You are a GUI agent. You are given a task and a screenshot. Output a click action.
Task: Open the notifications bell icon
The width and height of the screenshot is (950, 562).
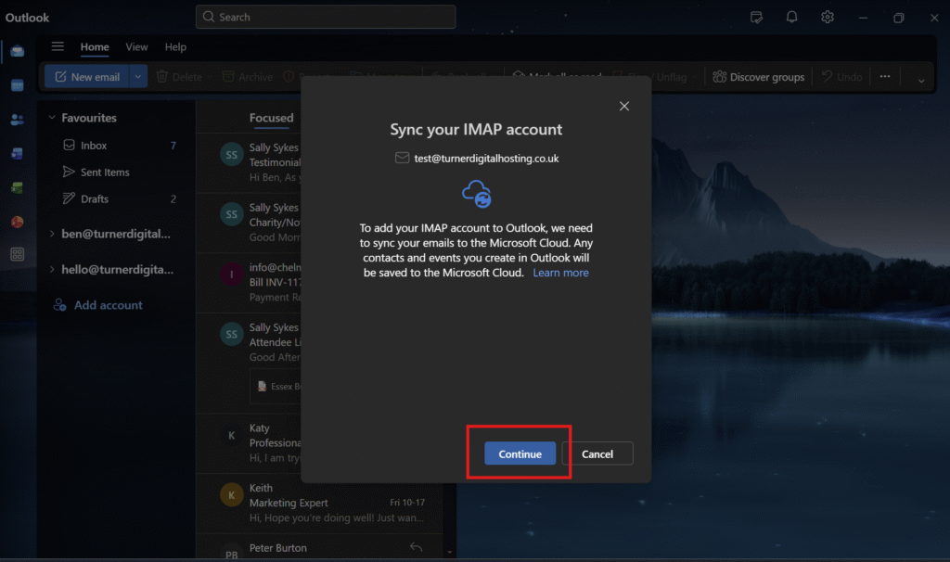coord(792,17)
